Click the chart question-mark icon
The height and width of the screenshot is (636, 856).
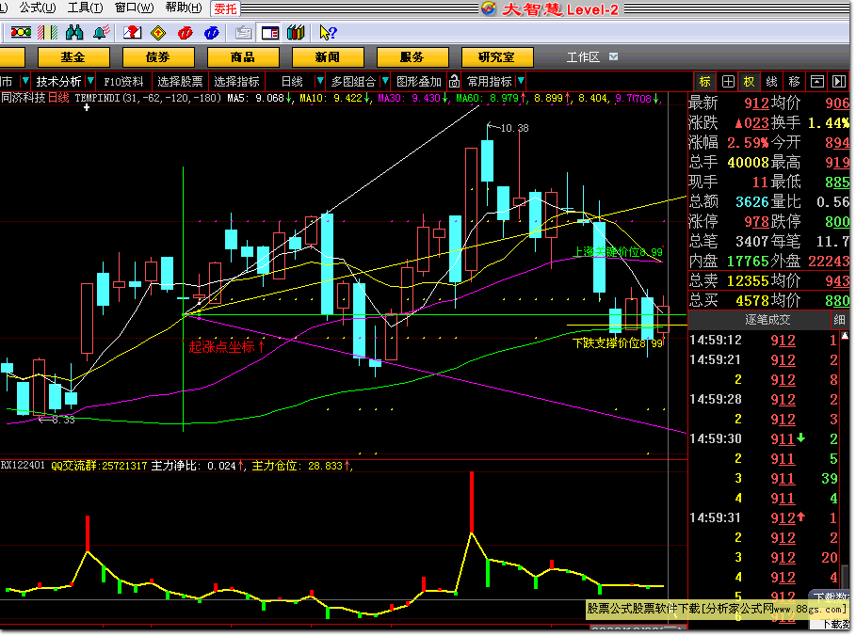(132, 33)
